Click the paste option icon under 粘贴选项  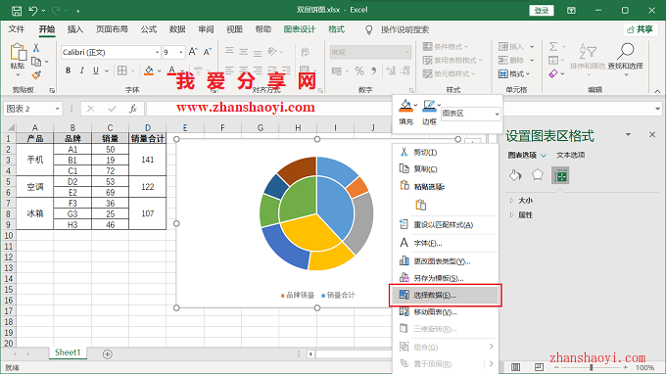click(x=421, y=205)
